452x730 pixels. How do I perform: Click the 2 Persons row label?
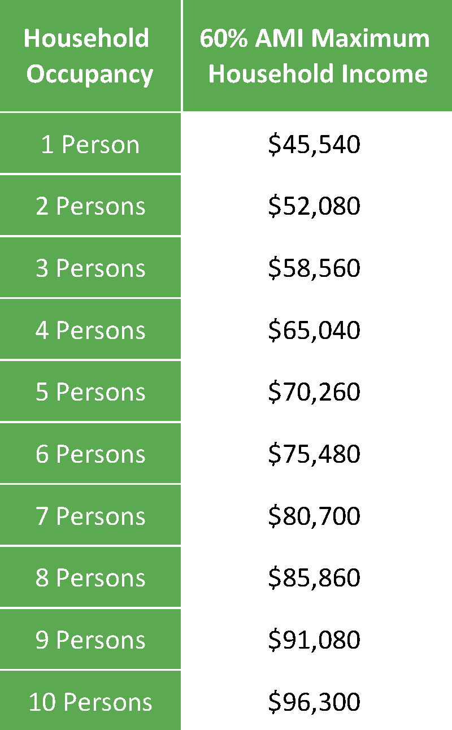(90, 205)
